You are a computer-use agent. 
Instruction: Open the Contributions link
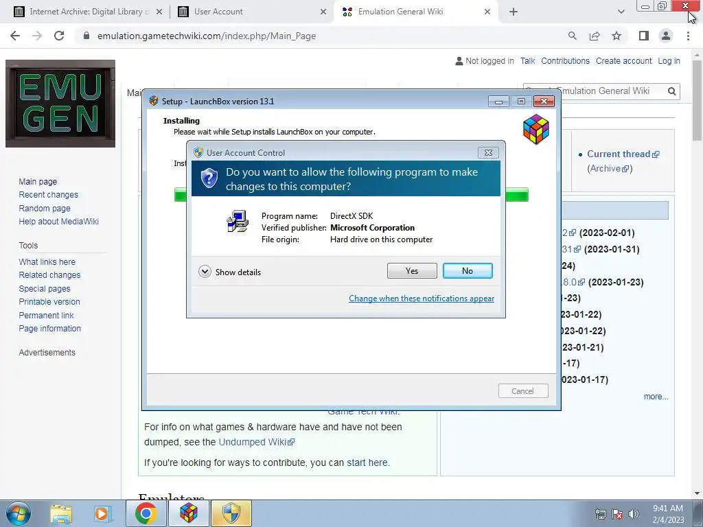565,61
